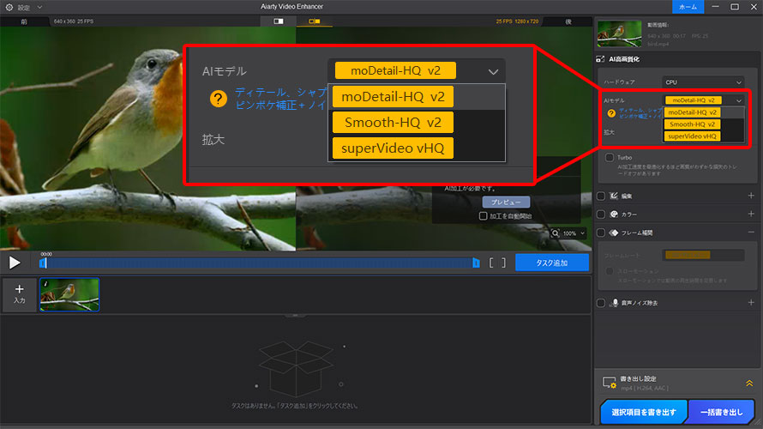Click the タスク追加 add task button

point(552,263)
